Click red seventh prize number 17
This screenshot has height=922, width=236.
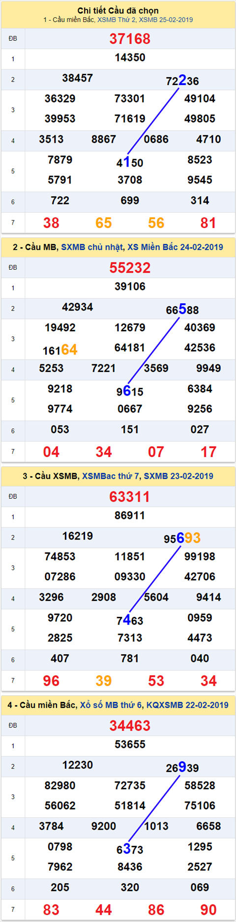coord(208,452)
